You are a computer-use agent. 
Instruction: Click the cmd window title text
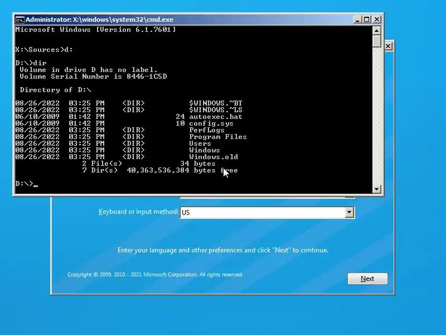tap(100, 20)
